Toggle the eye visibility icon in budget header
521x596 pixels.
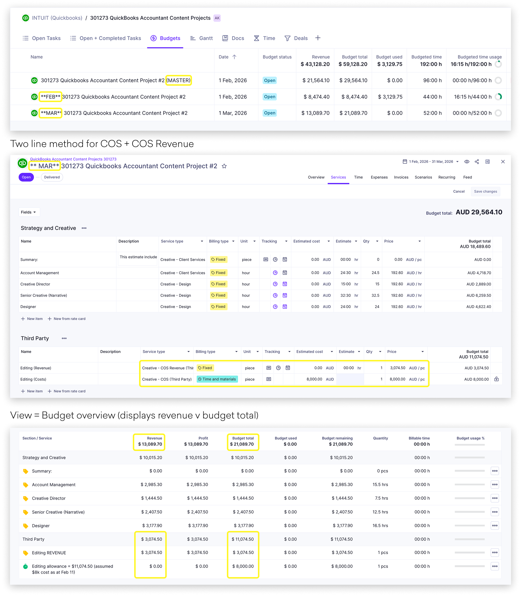pos(467,162)
